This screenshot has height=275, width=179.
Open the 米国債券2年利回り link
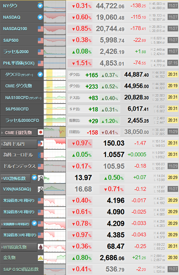coord(19,200)
